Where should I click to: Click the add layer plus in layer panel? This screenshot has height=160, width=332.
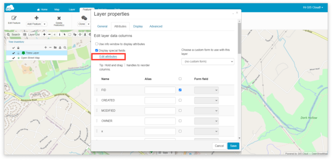tap(45, 47)
